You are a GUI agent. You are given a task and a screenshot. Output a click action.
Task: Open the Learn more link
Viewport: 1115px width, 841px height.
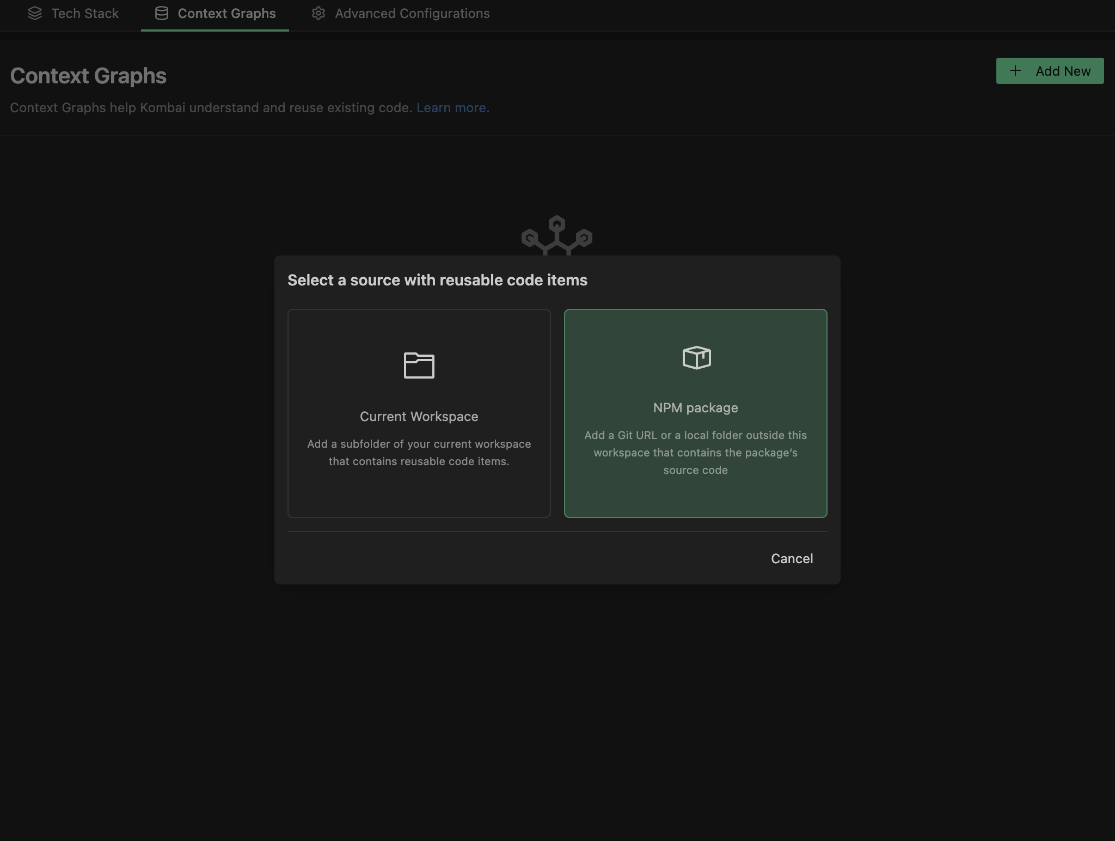coord(451,108)
